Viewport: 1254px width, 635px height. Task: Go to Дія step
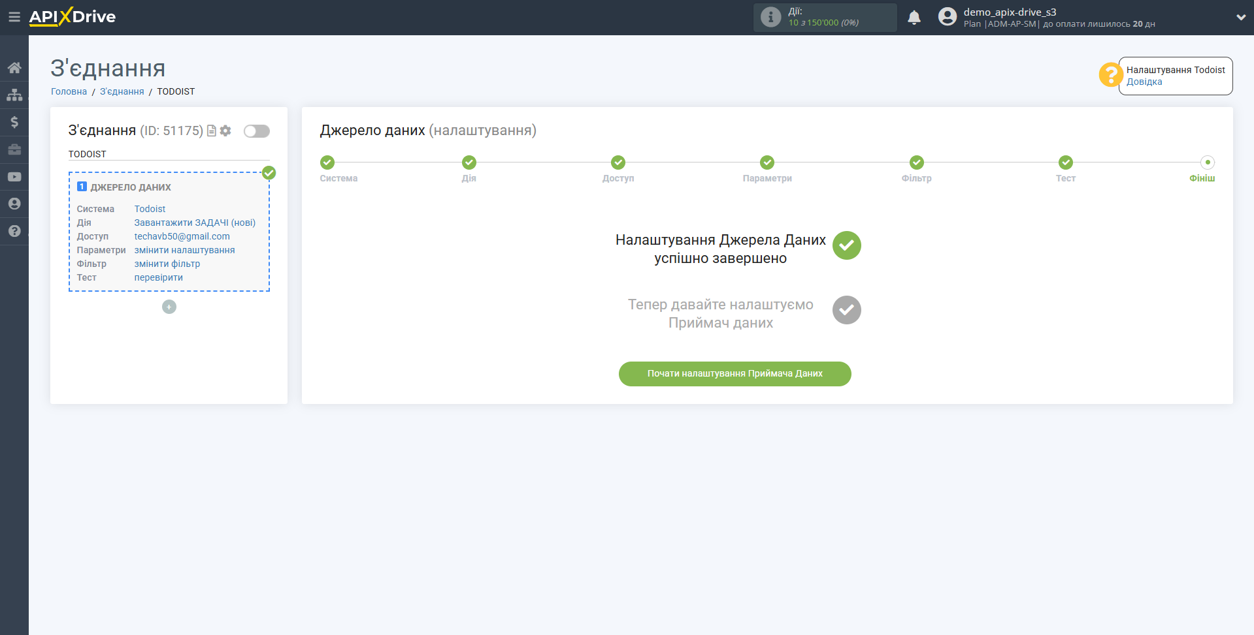[x=469, y=163]
